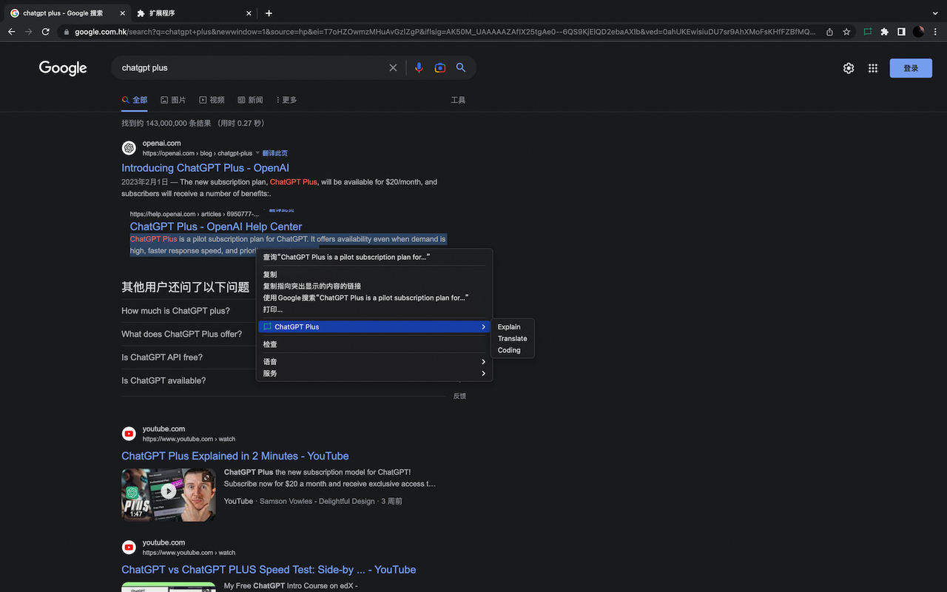Click into the Google search input field
The height and width of the screenshot is (592, 947).
252,68
